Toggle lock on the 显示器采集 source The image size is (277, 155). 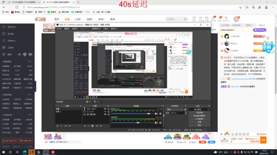(108, 114)
